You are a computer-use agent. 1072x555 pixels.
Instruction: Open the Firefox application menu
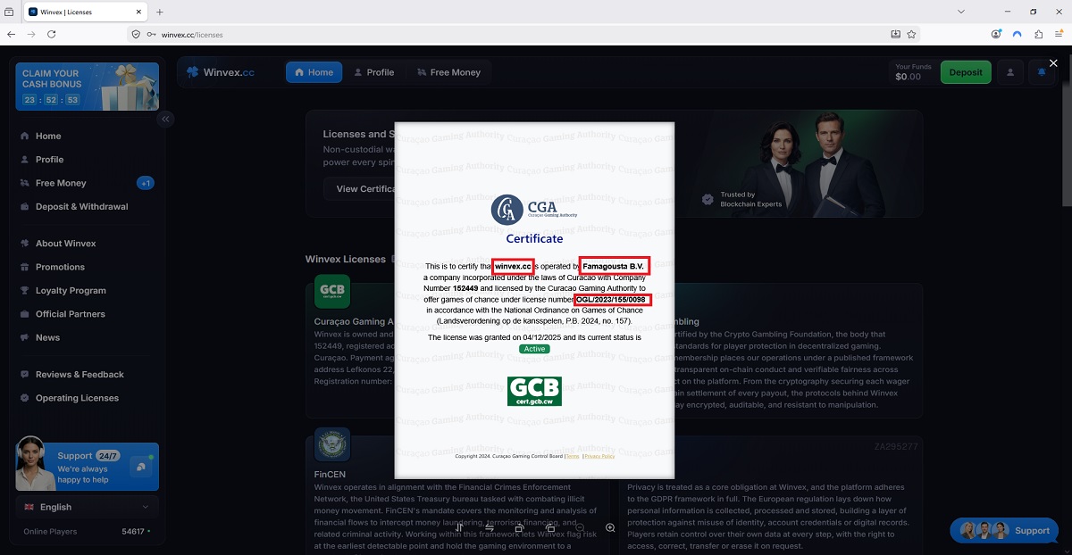pyautogui.click(x=1059, y=34)
